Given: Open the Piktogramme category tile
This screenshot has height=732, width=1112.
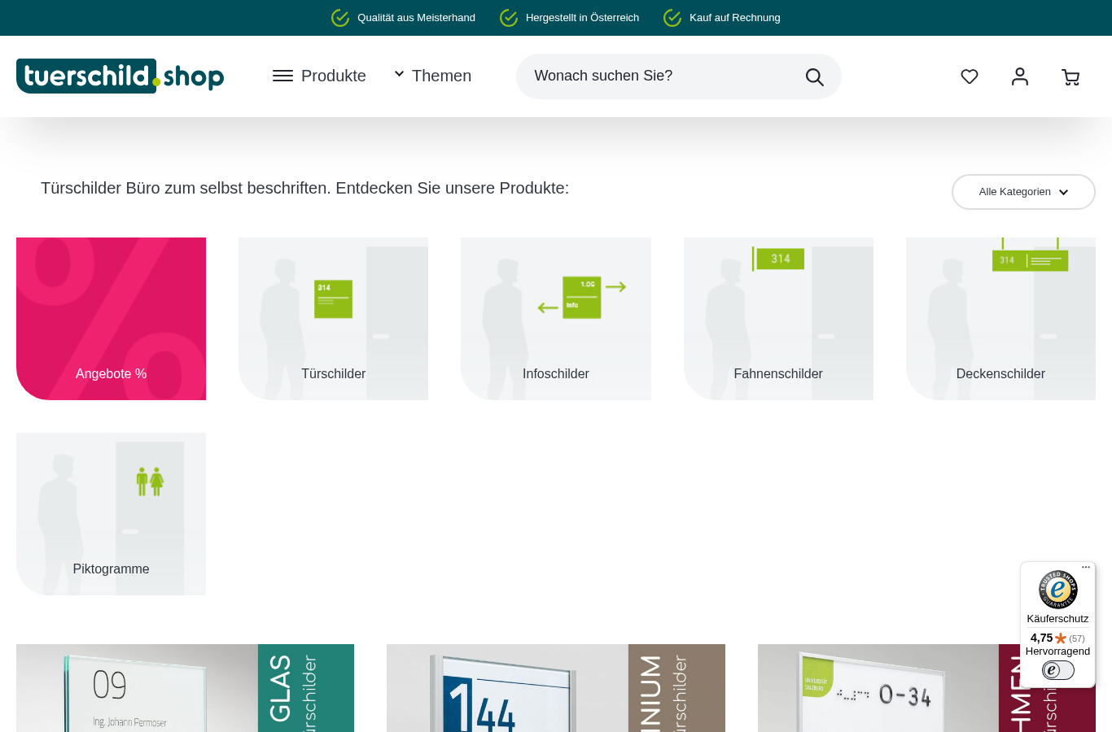Looking at the screenshot, I should coord(111,514).
